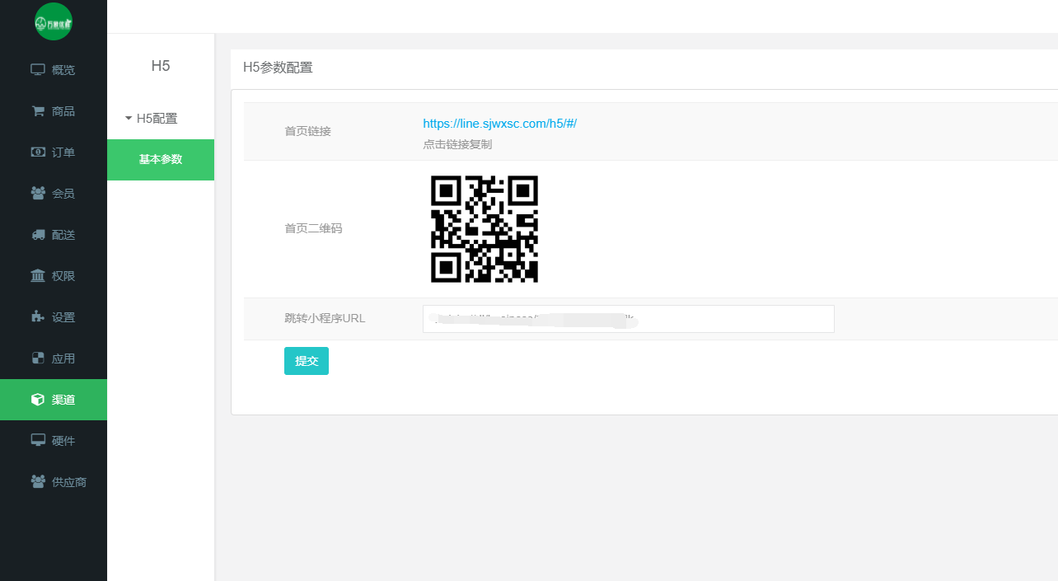Open the 应用 apps section
1058x581 pixels.
pyautogui.click(x=54, y=358)
